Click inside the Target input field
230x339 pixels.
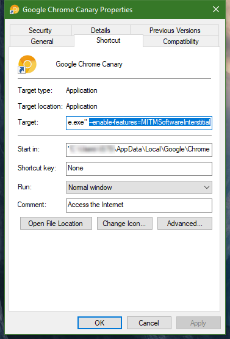(x=139, y=123)
